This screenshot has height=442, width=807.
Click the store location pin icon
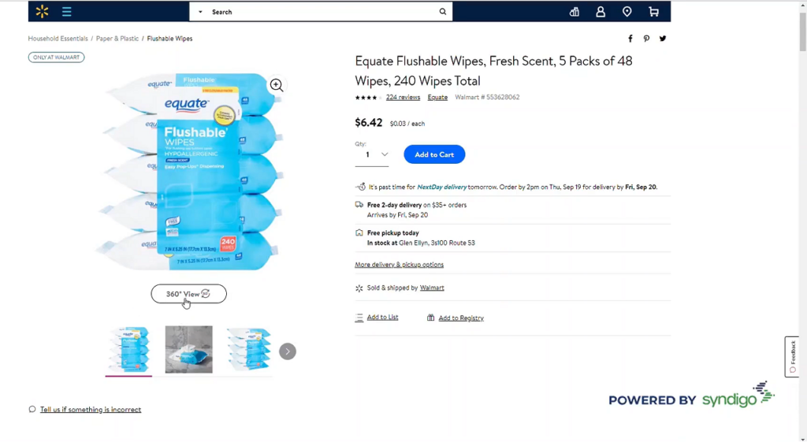tap(627, 12)
